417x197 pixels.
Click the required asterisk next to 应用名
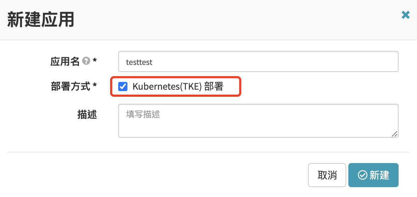(95, 61)
